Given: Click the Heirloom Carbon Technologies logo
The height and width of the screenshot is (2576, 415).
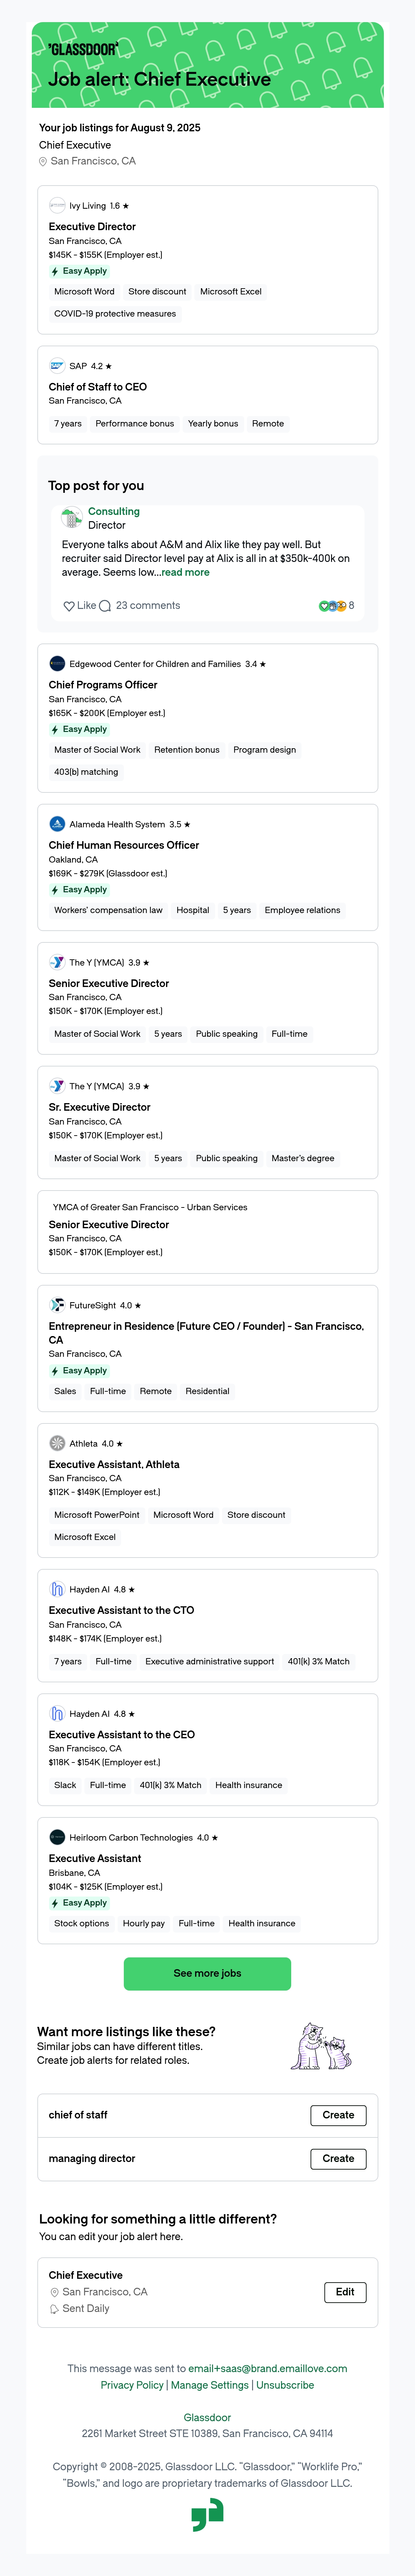Looking at the screenshot, I should click(57, 1837).
